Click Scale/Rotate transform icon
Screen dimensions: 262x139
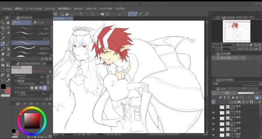107,14
